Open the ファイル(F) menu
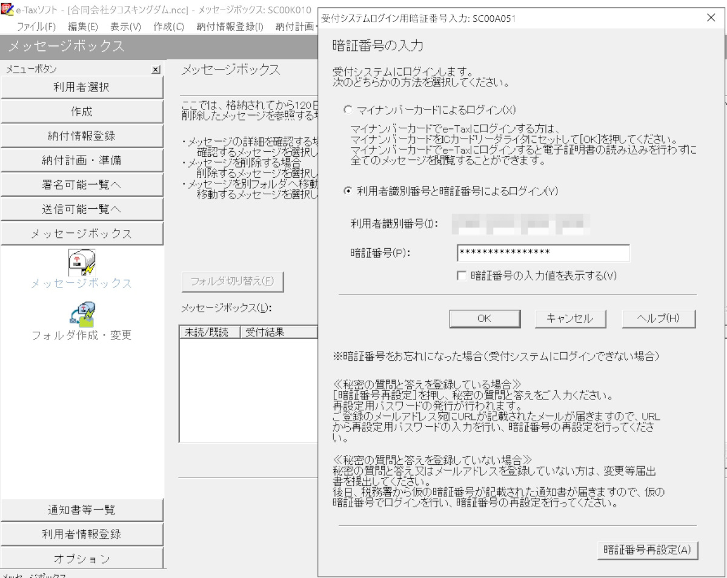This screenshot has width=727, height=578. pyautogui.click(x=36, y=27)
